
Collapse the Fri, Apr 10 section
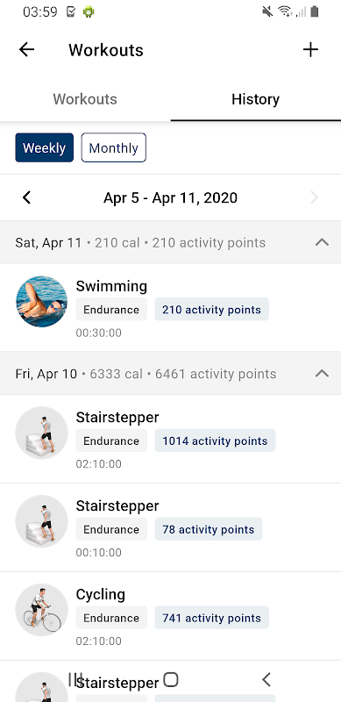[x=322, y=374]
